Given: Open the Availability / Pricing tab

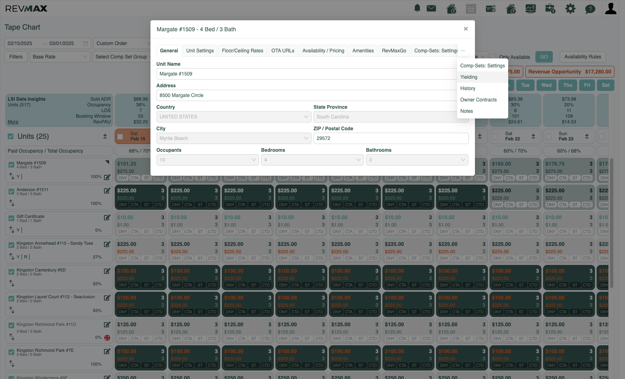Looking at the screenshot, I should click(x=323, y=51).
